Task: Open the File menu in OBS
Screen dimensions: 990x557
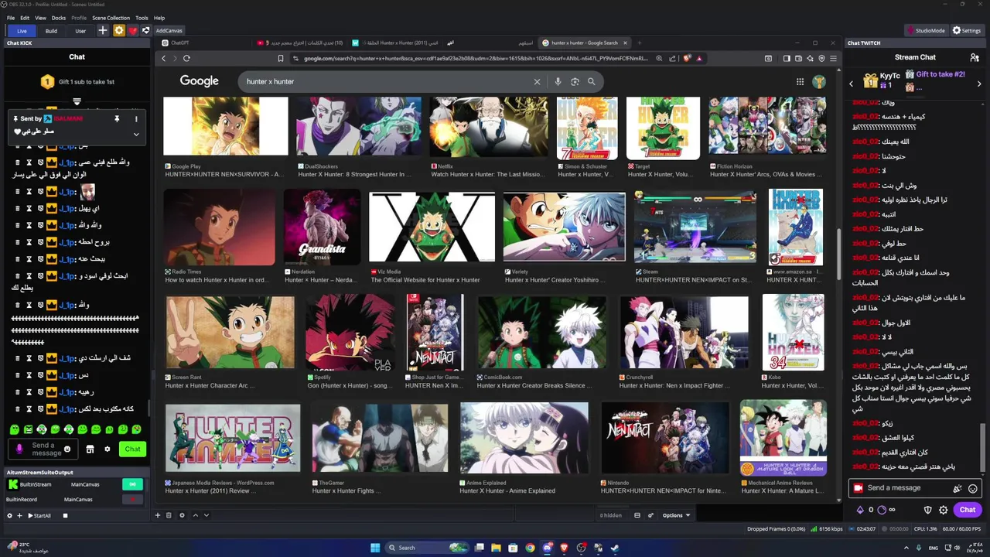Action: tap(11, 18)
